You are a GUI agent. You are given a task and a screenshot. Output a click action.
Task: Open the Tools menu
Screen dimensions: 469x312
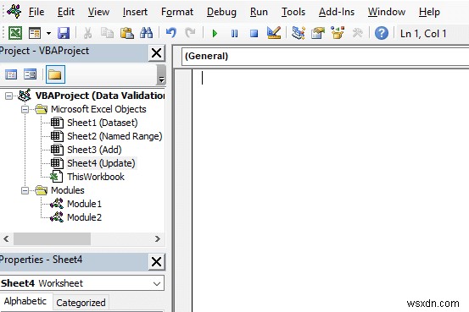(x=293, y=12)
